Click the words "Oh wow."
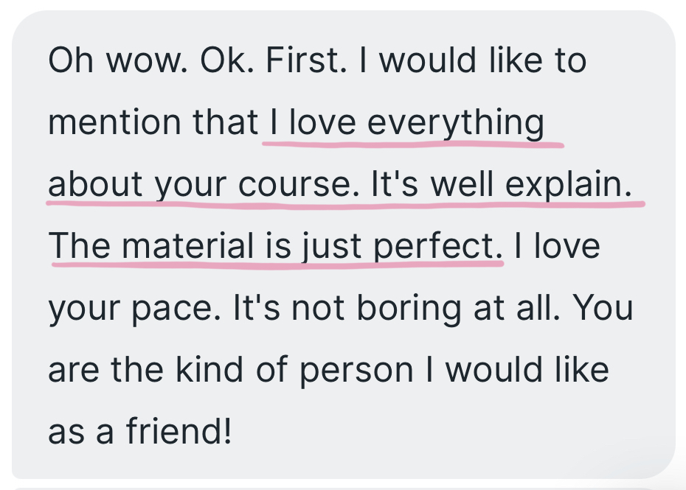The image size is (686, 490). (x=116, y=60)
